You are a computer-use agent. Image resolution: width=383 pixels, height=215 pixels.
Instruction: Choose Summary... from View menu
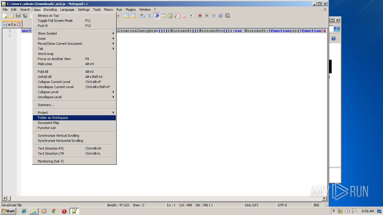click(74, 105)
